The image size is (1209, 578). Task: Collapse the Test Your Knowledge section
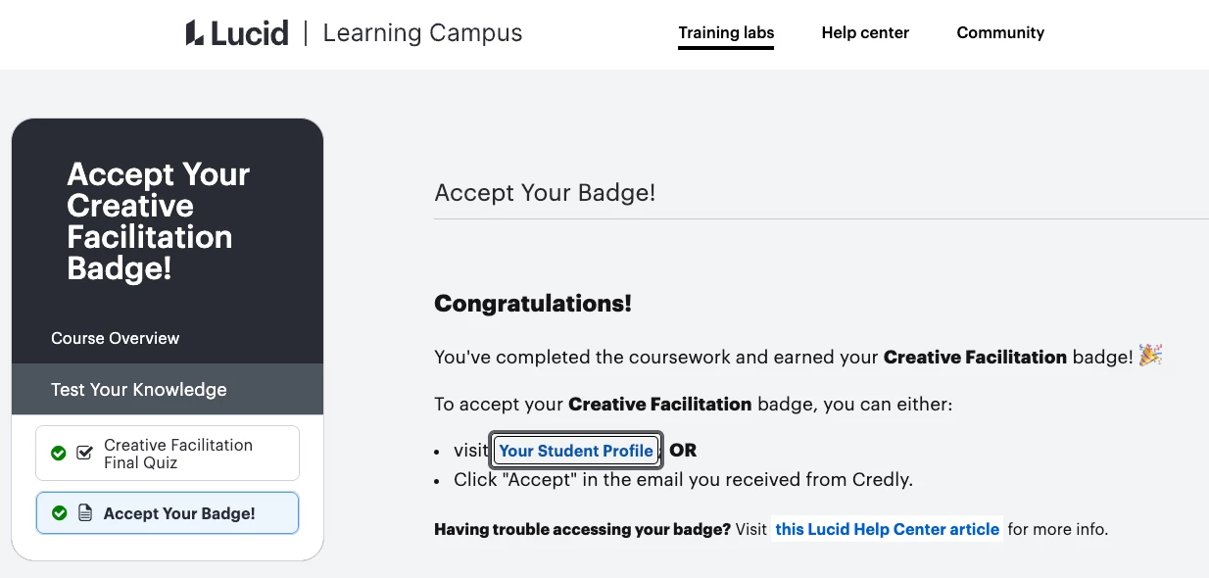[139, 389]
